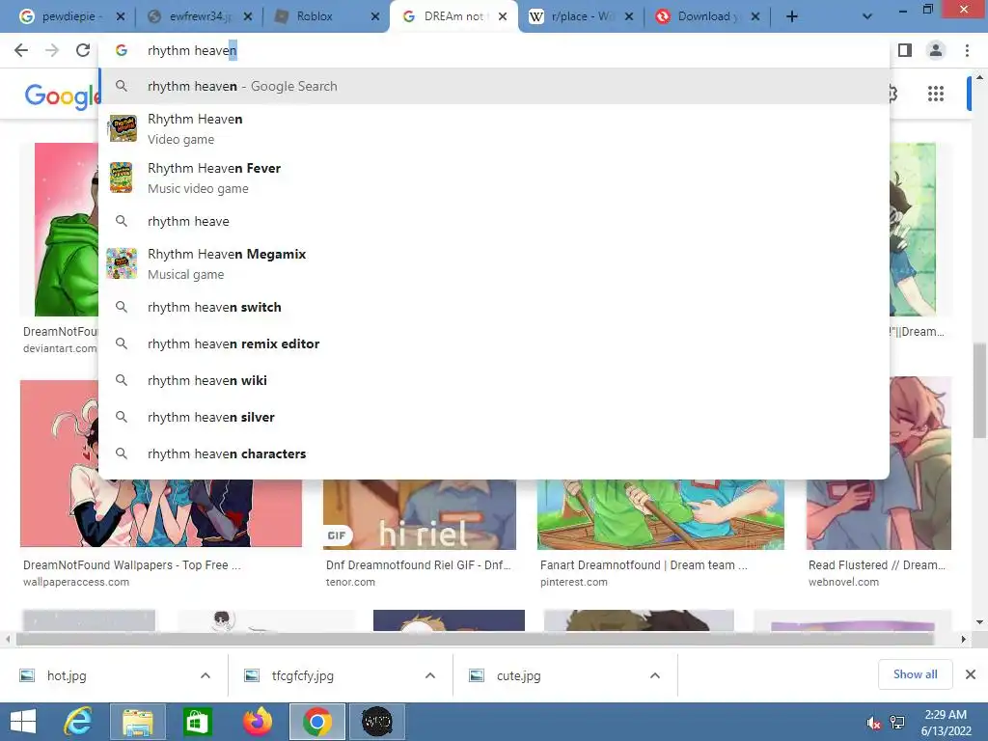
Task: Open File Explorer from taskbar
Action: pyautogui.click(x=138, y=722)
